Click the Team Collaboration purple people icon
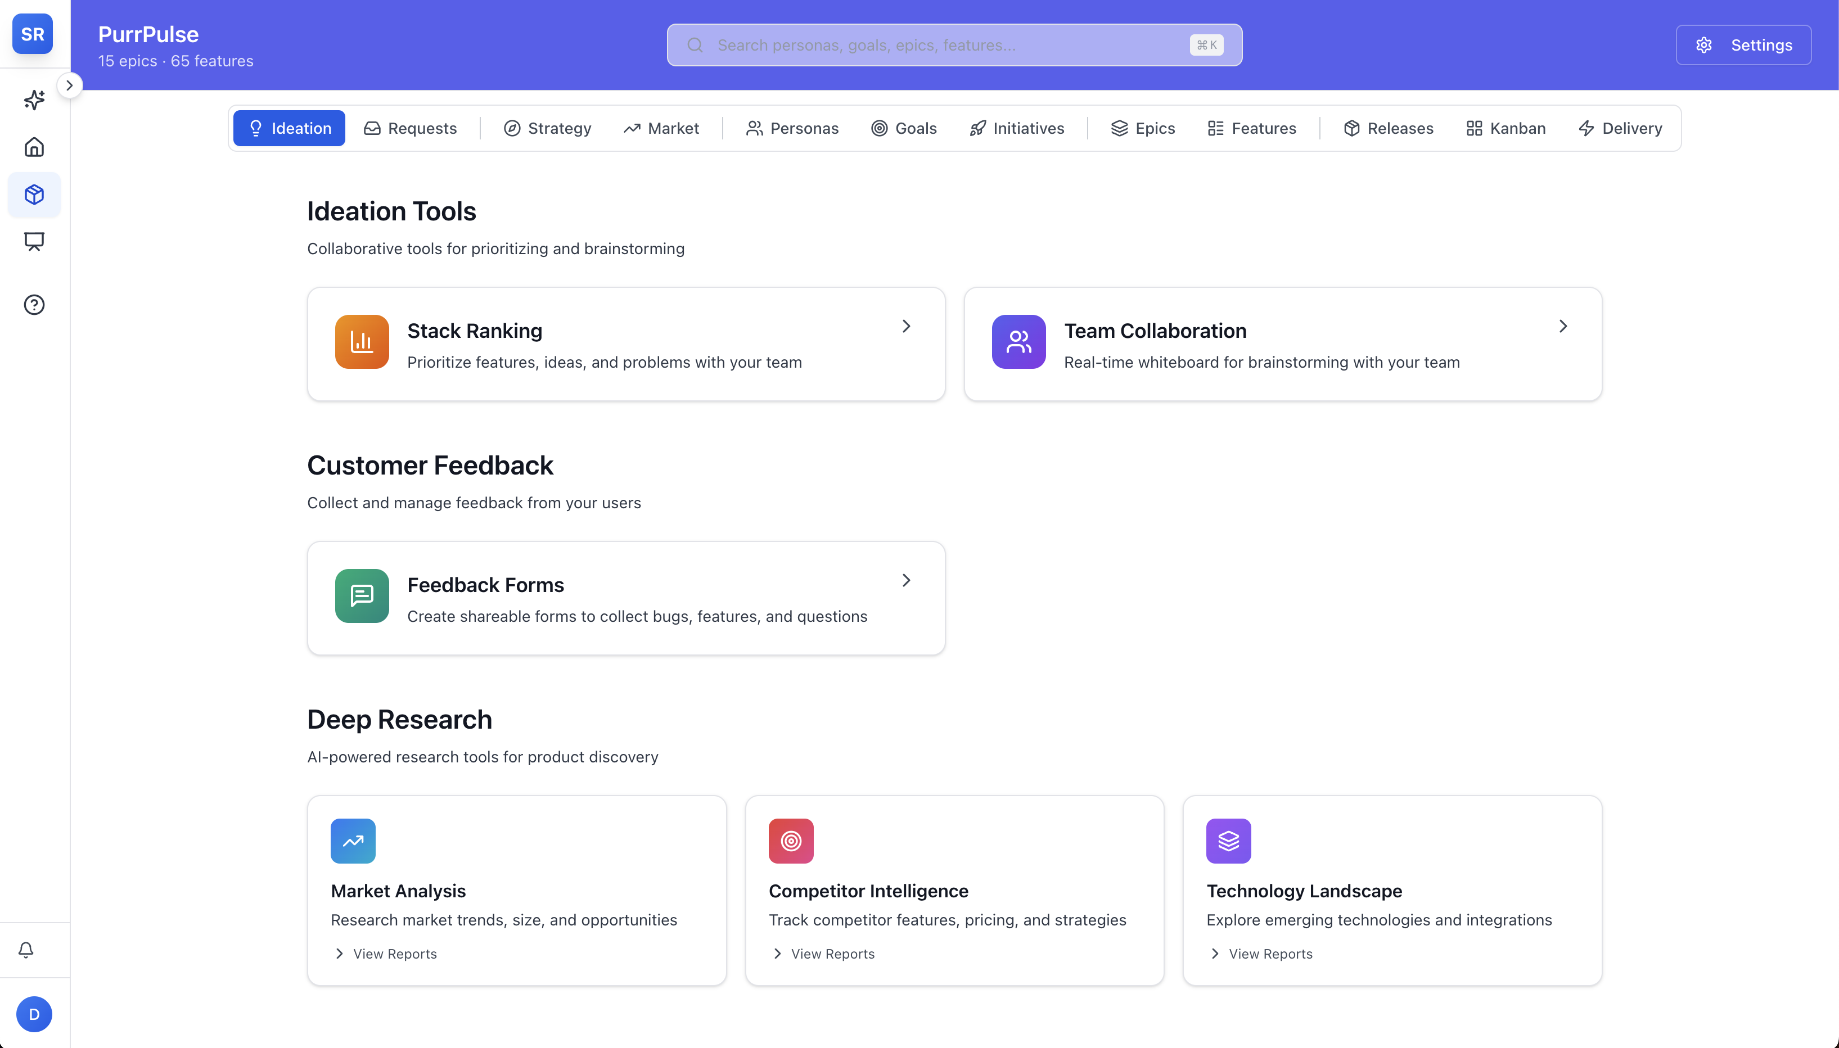 pyautogui.click(x=1018, y=342)
